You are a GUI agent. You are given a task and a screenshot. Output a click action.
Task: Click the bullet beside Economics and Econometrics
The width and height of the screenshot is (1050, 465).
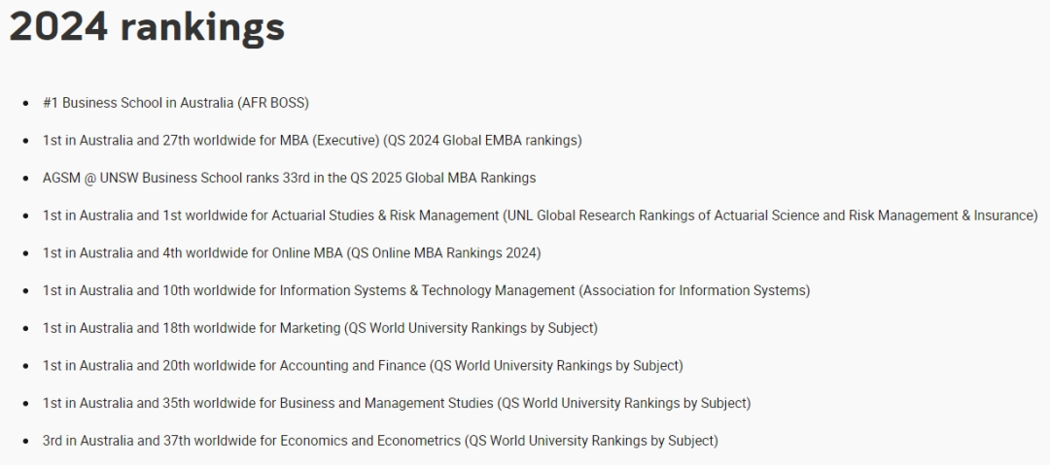click(x=26, y=441)
